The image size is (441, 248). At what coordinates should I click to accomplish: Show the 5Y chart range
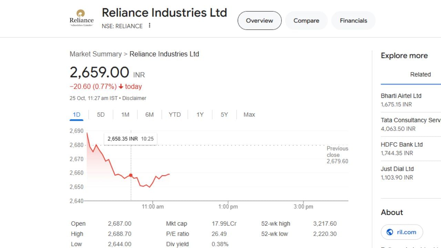tap(224, 115)
